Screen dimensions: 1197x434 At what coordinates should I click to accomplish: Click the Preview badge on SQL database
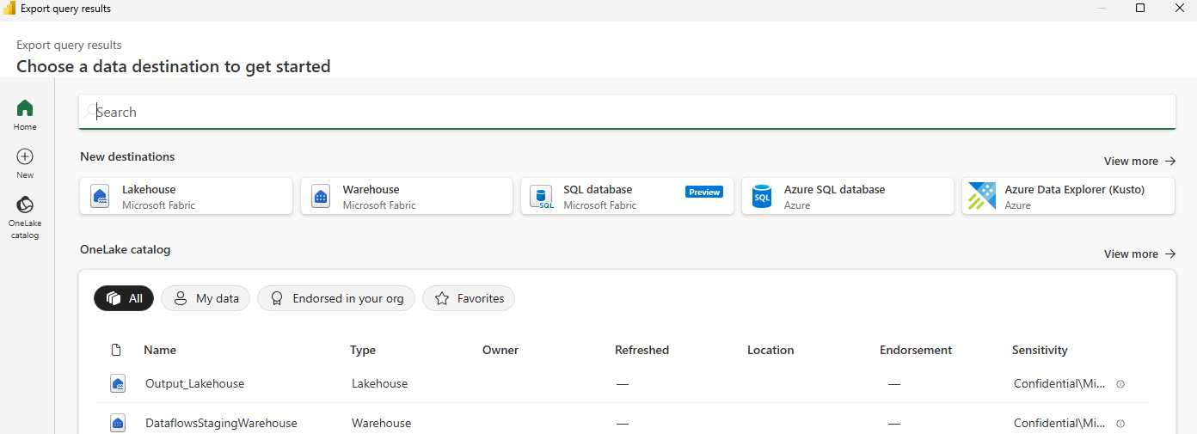[704, 192]
